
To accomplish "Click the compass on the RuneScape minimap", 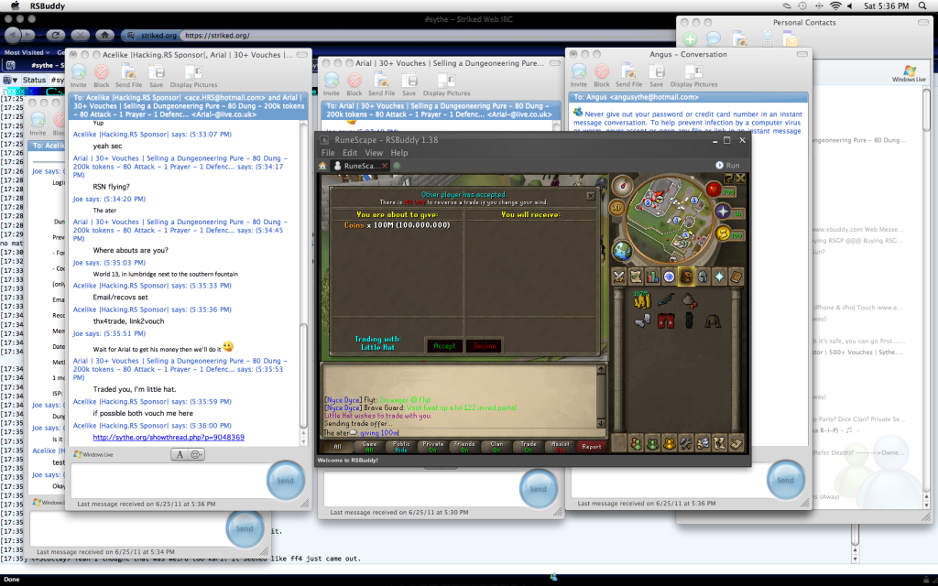I will tap(623, 185).
